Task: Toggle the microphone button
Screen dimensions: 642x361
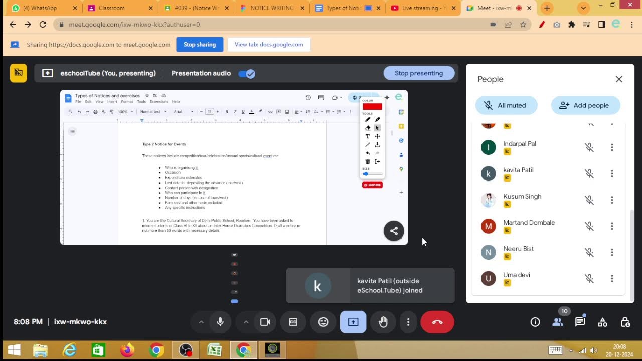Action: coord(220,322)
